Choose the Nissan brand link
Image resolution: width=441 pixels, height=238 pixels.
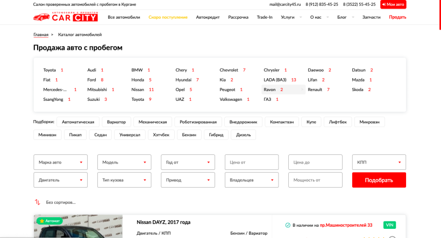pos(143,90)
